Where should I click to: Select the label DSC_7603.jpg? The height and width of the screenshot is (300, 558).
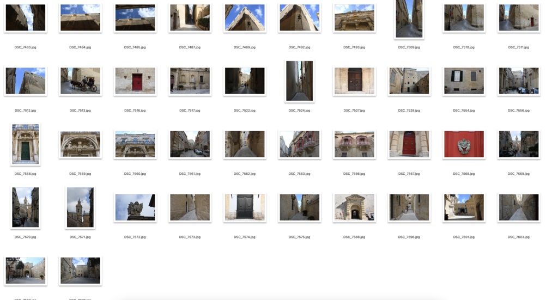(519, 237)
